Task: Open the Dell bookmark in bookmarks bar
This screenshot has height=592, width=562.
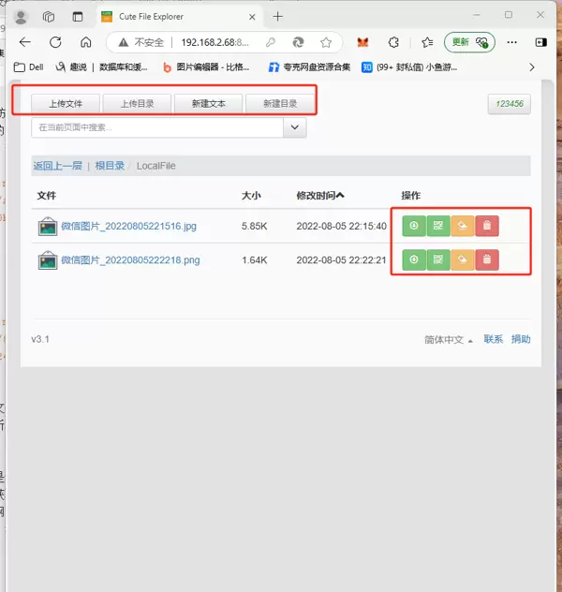Action: coord(28,67)
